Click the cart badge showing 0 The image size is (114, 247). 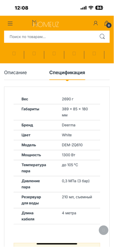click(109, 25)
